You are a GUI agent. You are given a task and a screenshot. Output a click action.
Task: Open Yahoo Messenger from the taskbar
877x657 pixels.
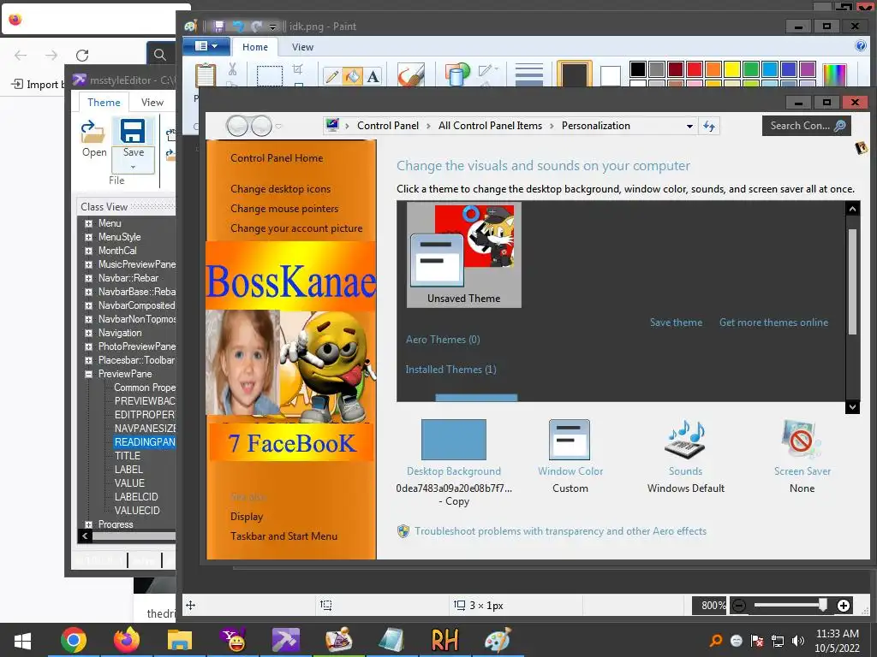click(233, 640)
